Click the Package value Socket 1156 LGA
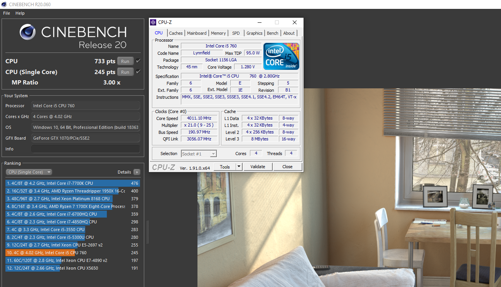Screen dimensions: 501x287 (221, 60)
